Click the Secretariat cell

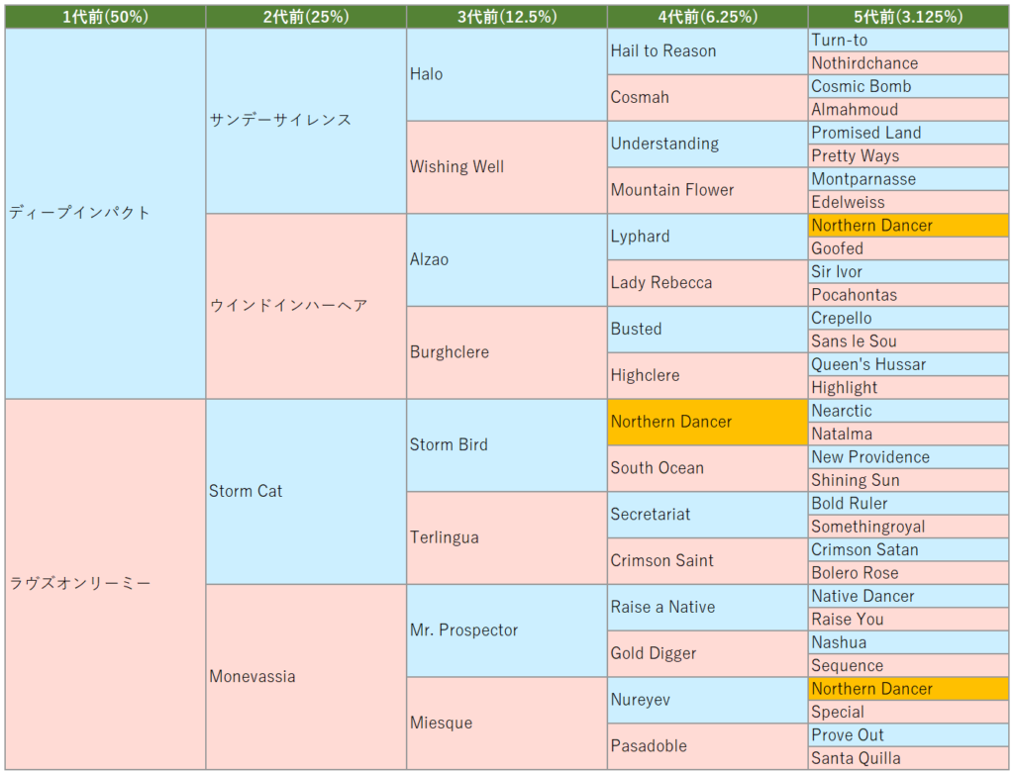click(x=707, y=515)
